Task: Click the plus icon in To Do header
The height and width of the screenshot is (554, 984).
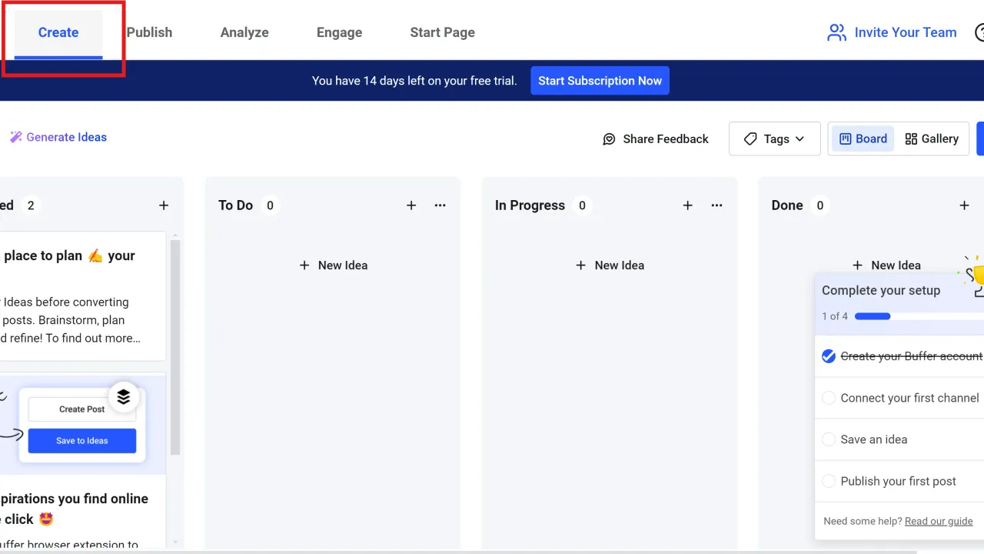Action: point(411,205)
